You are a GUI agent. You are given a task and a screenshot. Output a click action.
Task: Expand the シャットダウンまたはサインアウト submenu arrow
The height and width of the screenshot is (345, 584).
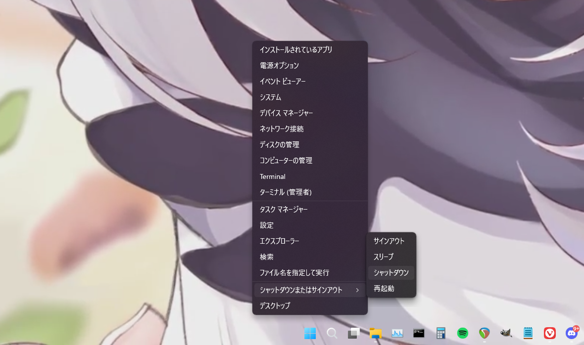click(357, 290)
